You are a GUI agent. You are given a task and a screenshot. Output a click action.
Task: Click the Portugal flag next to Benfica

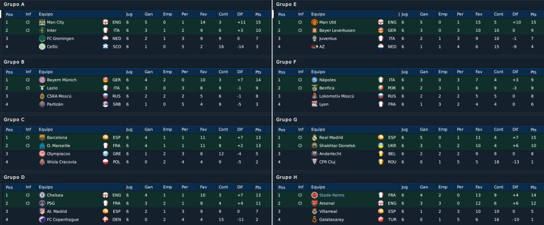[381, 88]
